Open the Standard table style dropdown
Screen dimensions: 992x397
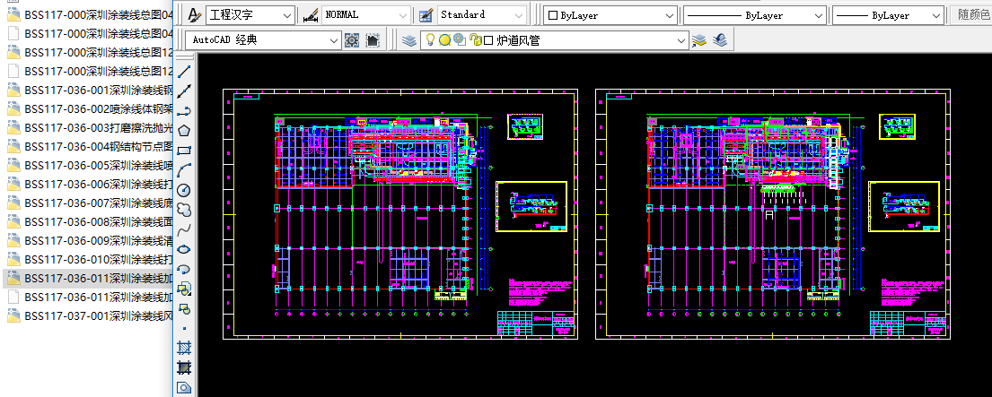click(481, 14)
